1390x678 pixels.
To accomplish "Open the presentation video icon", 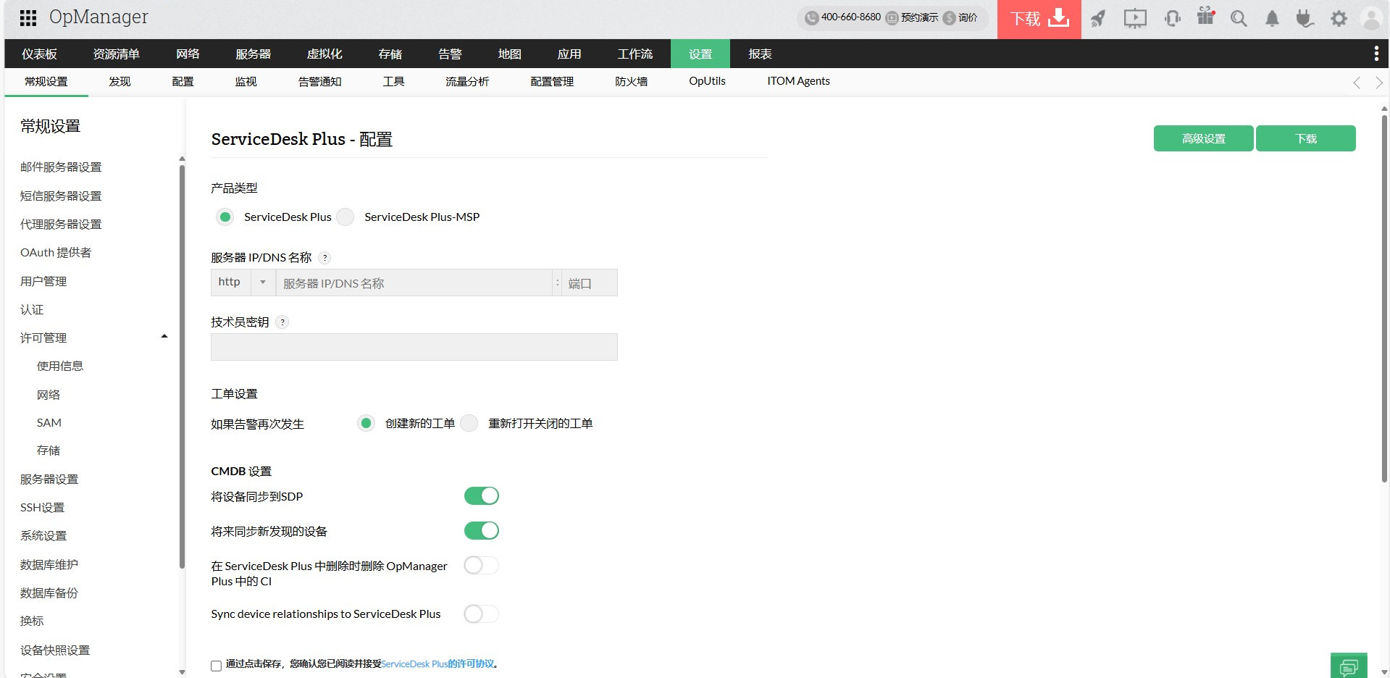I will 1135,19.
